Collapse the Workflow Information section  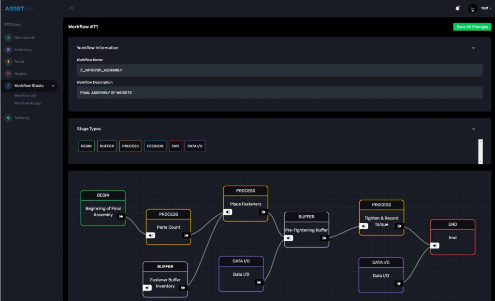473,48
